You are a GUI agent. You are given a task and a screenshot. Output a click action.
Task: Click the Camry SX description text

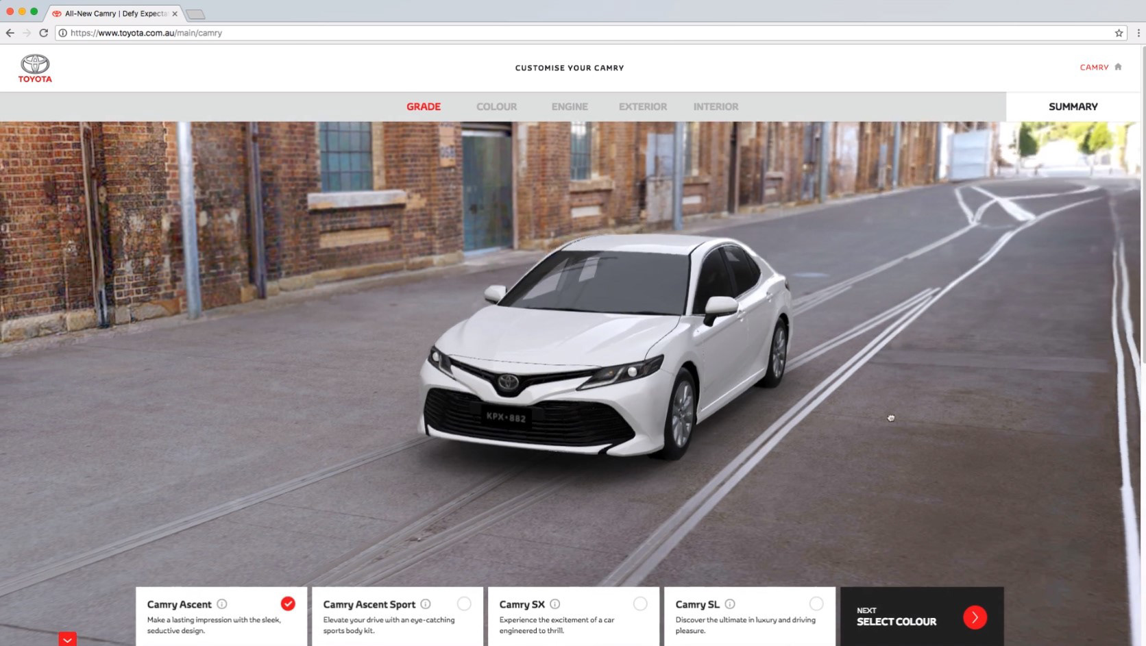[x=557, y=625]
